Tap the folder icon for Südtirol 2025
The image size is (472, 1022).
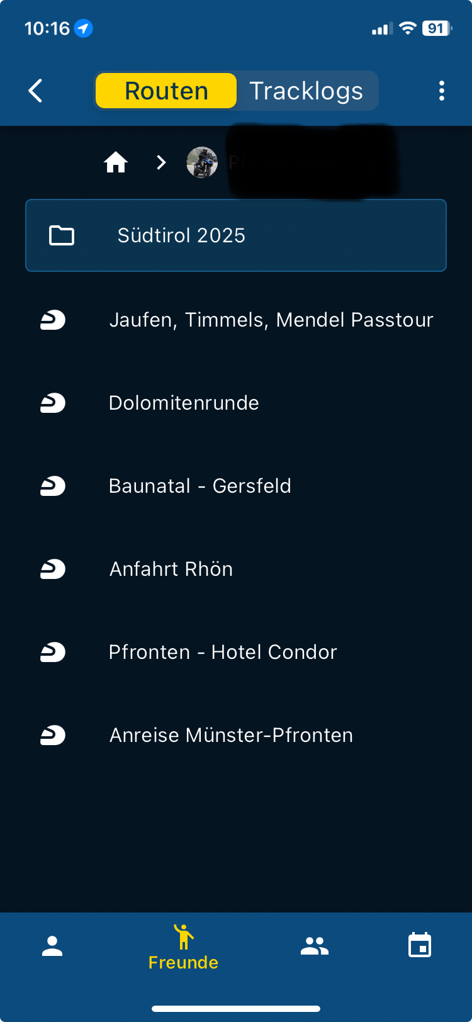pyautogui.click(x=62, y=235)
